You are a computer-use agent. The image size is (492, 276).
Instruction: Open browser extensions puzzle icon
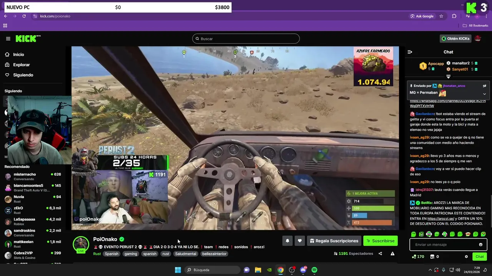pos(454,16)
